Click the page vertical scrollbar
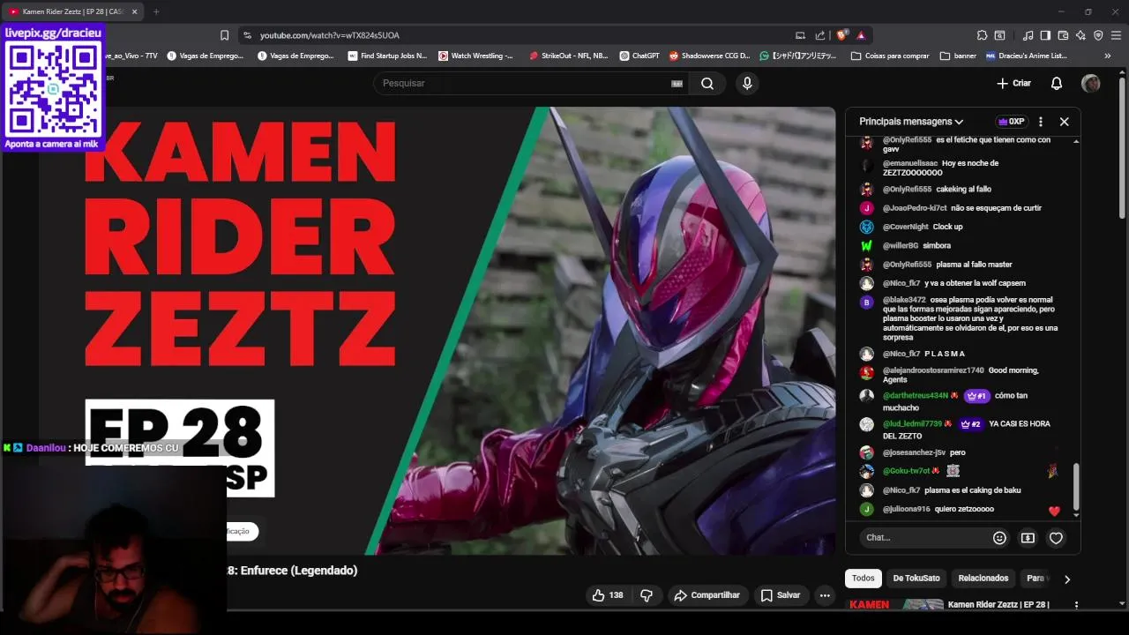1129x635 pixels. [x=1122, y=150]
